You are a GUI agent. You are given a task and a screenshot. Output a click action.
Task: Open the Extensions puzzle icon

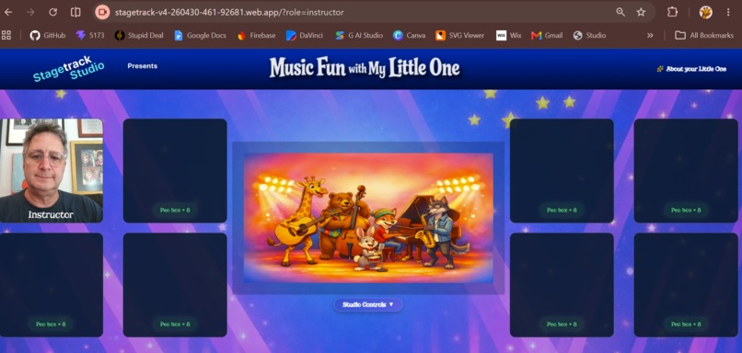[672, 12]
